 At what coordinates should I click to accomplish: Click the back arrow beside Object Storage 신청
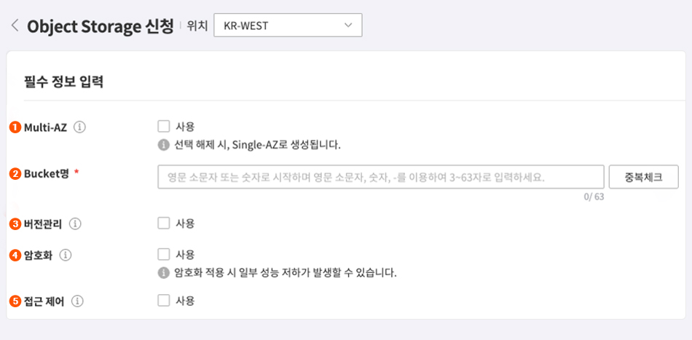click(15, 26)
